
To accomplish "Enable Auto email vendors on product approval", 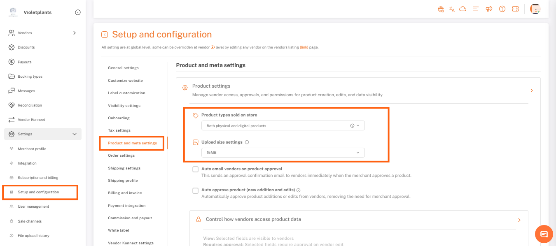I will (196, 169).
